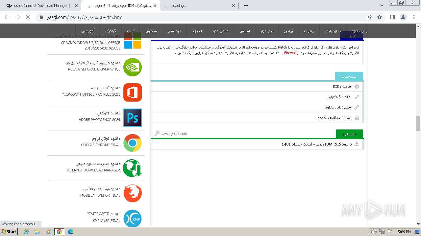The width and height of the screenshot is (421, 236).
Task: Open a new browser tab
Action: 246,6
